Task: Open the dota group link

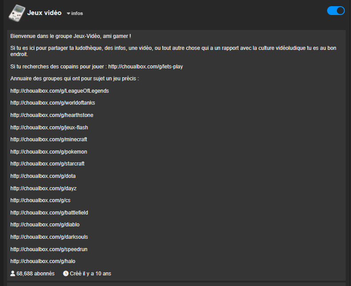Action: (x=43, y=176)
